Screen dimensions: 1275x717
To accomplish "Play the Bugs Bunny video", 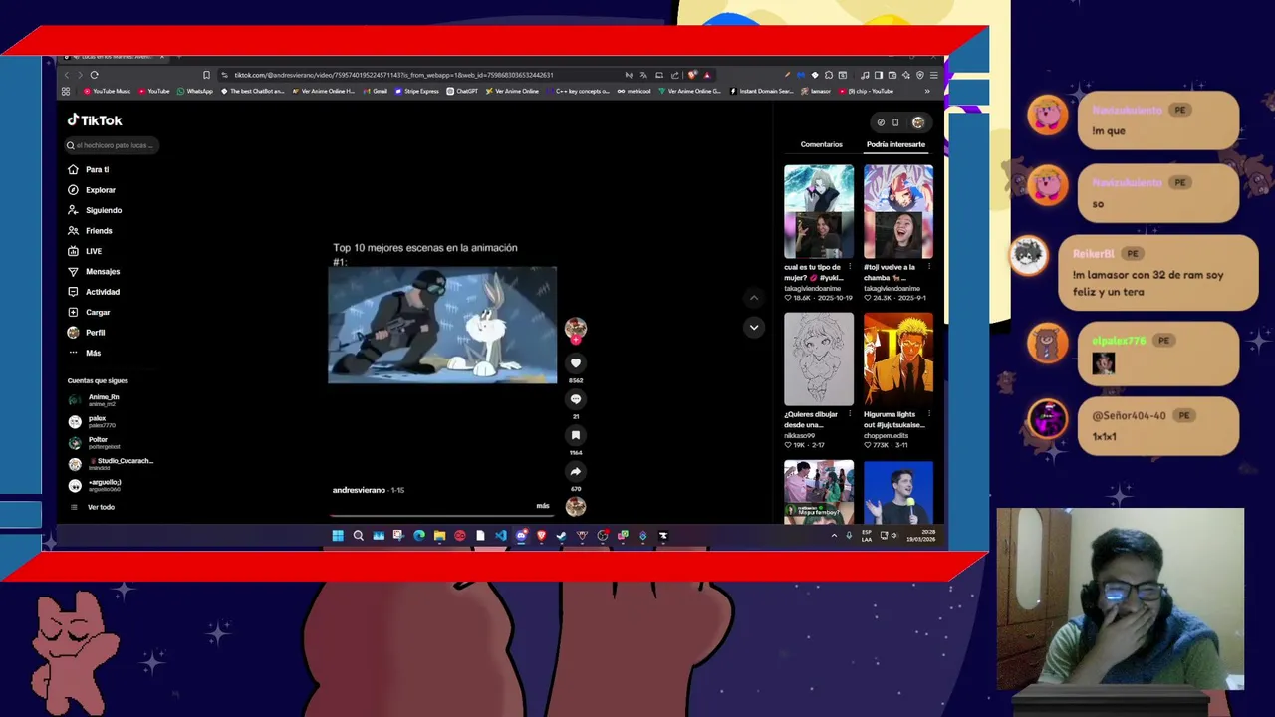I will (442, 325).
